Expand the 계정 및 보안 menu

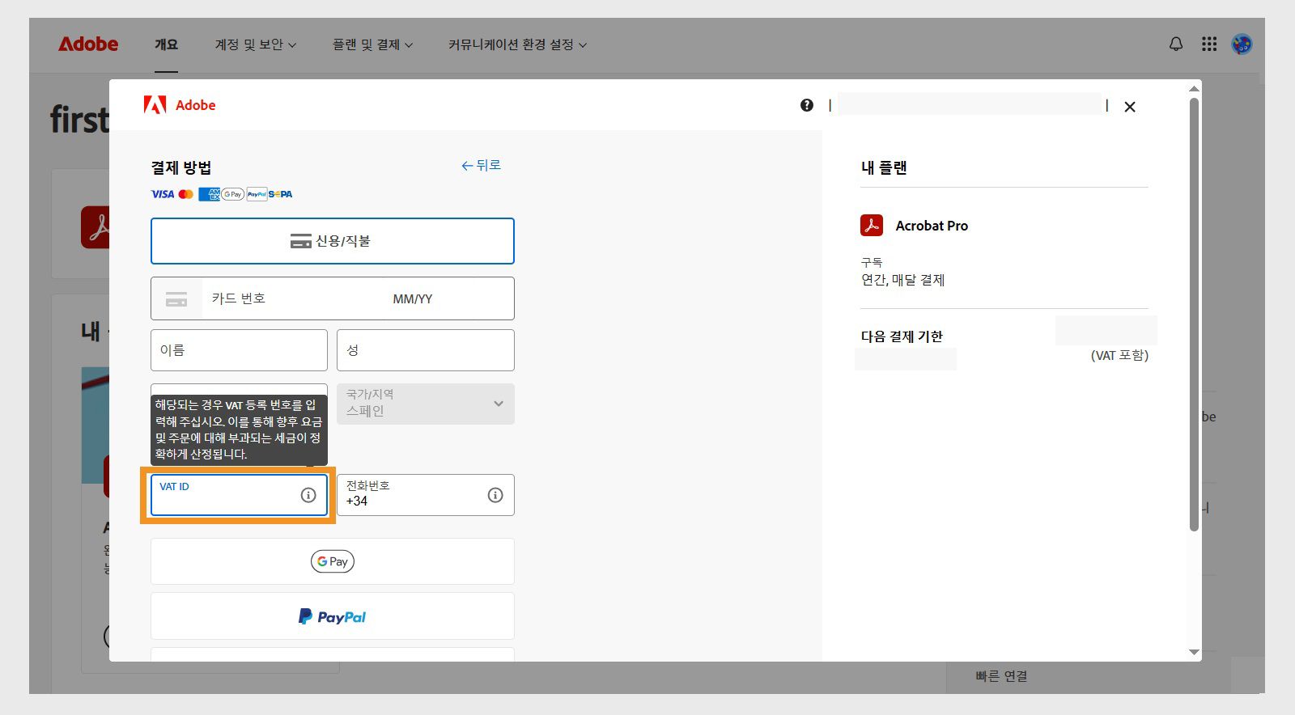click(x=256, y=44)
